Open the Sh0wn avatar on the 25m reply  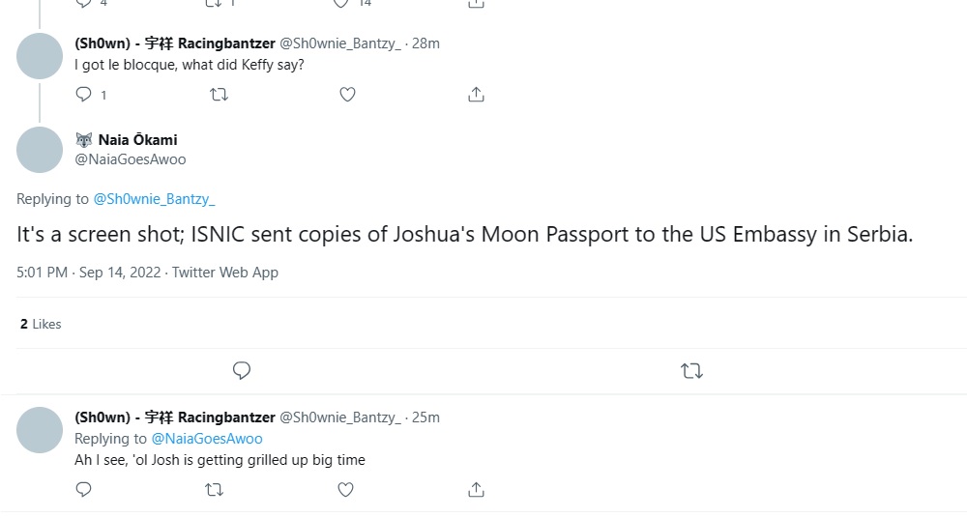pos(40,430)
